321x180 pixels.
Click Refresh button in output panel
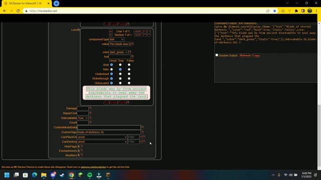tap(245, 55)
